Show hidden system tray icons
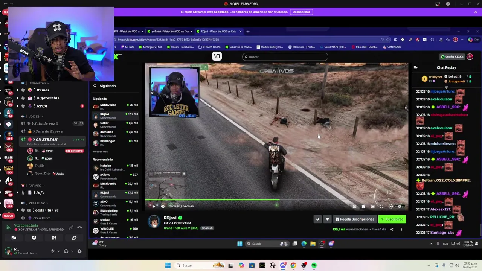Viewport: 482px width, 271px height. (429, 266)
